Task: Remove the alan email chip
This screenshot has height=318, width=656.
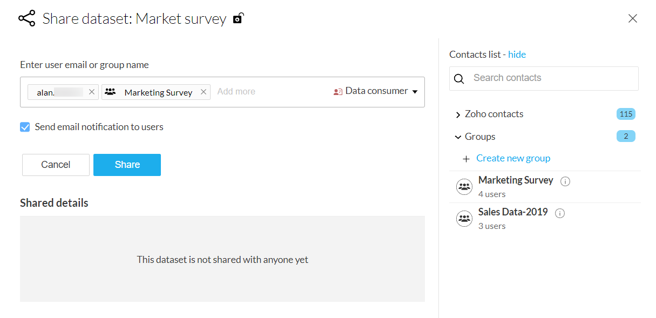Action: (x=92, y=92)
